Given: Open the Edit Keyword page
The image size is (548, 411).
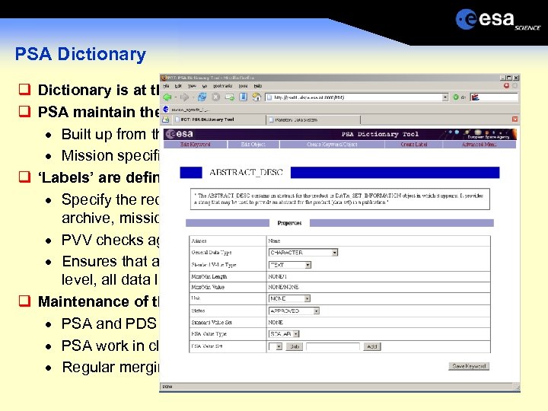Looking at the screenshot, I should pos(195,145).
